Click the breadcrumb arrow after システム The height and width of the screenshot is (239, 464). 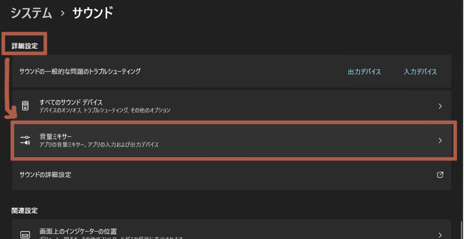(x=63, y=14)
